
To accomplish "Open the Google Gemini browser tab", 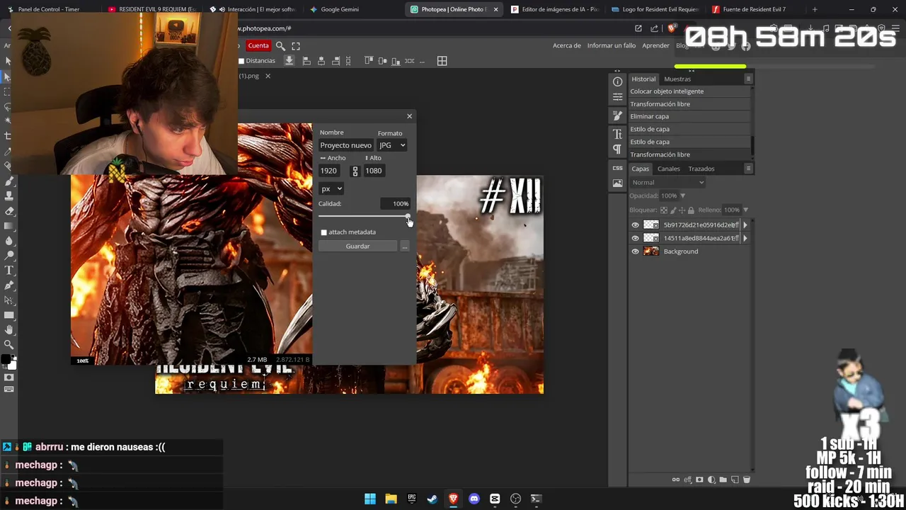I will coord(340,9).
